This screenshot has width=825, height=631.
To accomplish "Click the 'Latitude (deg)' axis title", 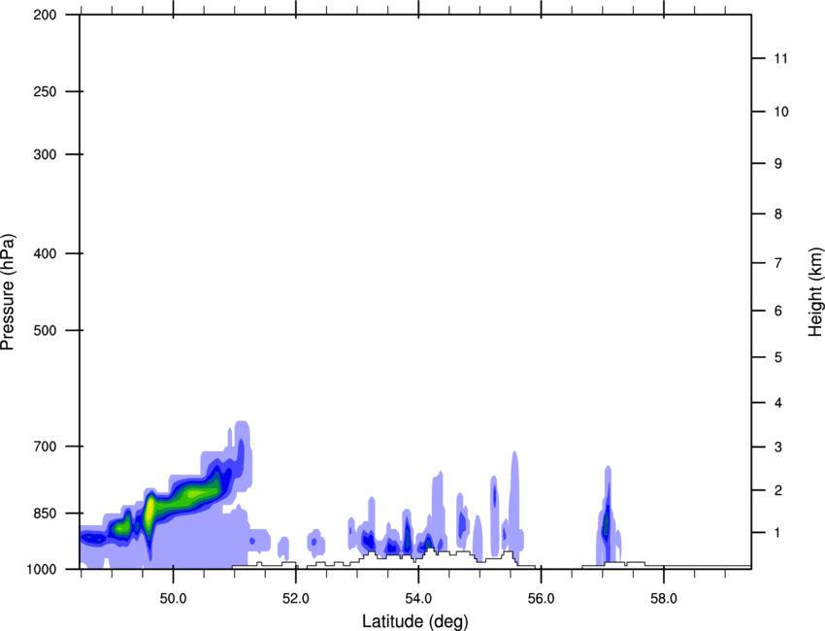I will point(414,621).
